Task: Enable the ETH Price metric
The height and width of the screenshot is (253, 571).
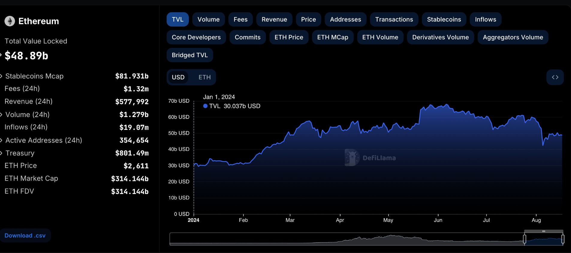Action: click(x=289, y=37)
